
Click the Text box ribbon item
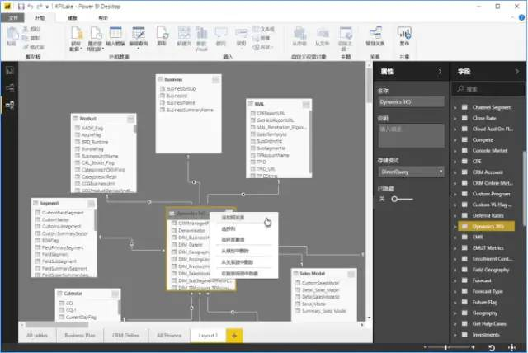pyautogui.click(x=263, y=29)
